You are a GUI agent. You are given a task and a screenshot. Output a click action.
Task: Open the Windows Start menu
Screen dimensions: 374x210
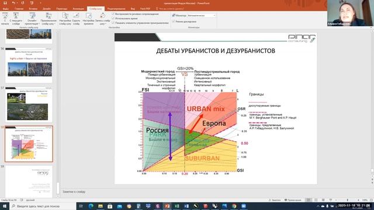pyautogui.click(x=5, y=206)
